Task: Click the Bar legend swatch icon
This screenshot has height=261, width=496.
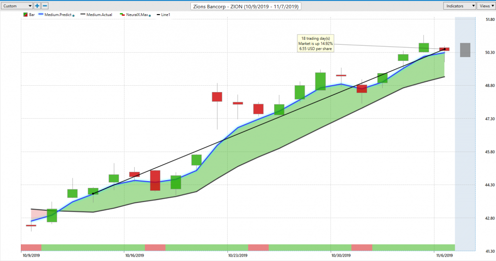Action: click(x=26, y=15)
